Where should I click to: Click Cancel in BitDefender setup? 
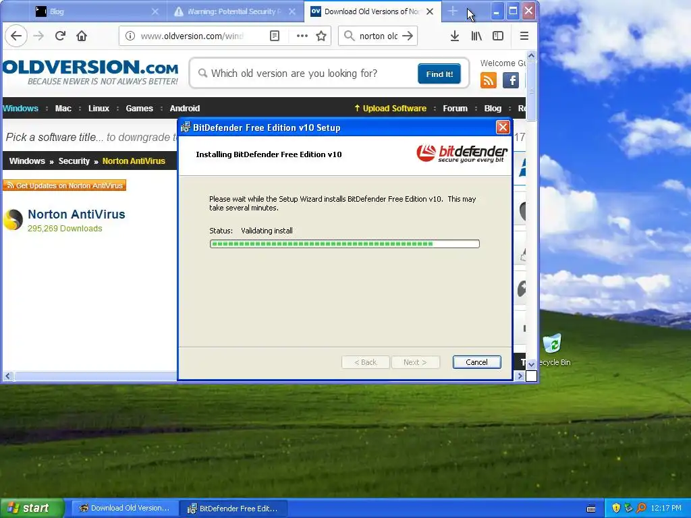[476, 362]
